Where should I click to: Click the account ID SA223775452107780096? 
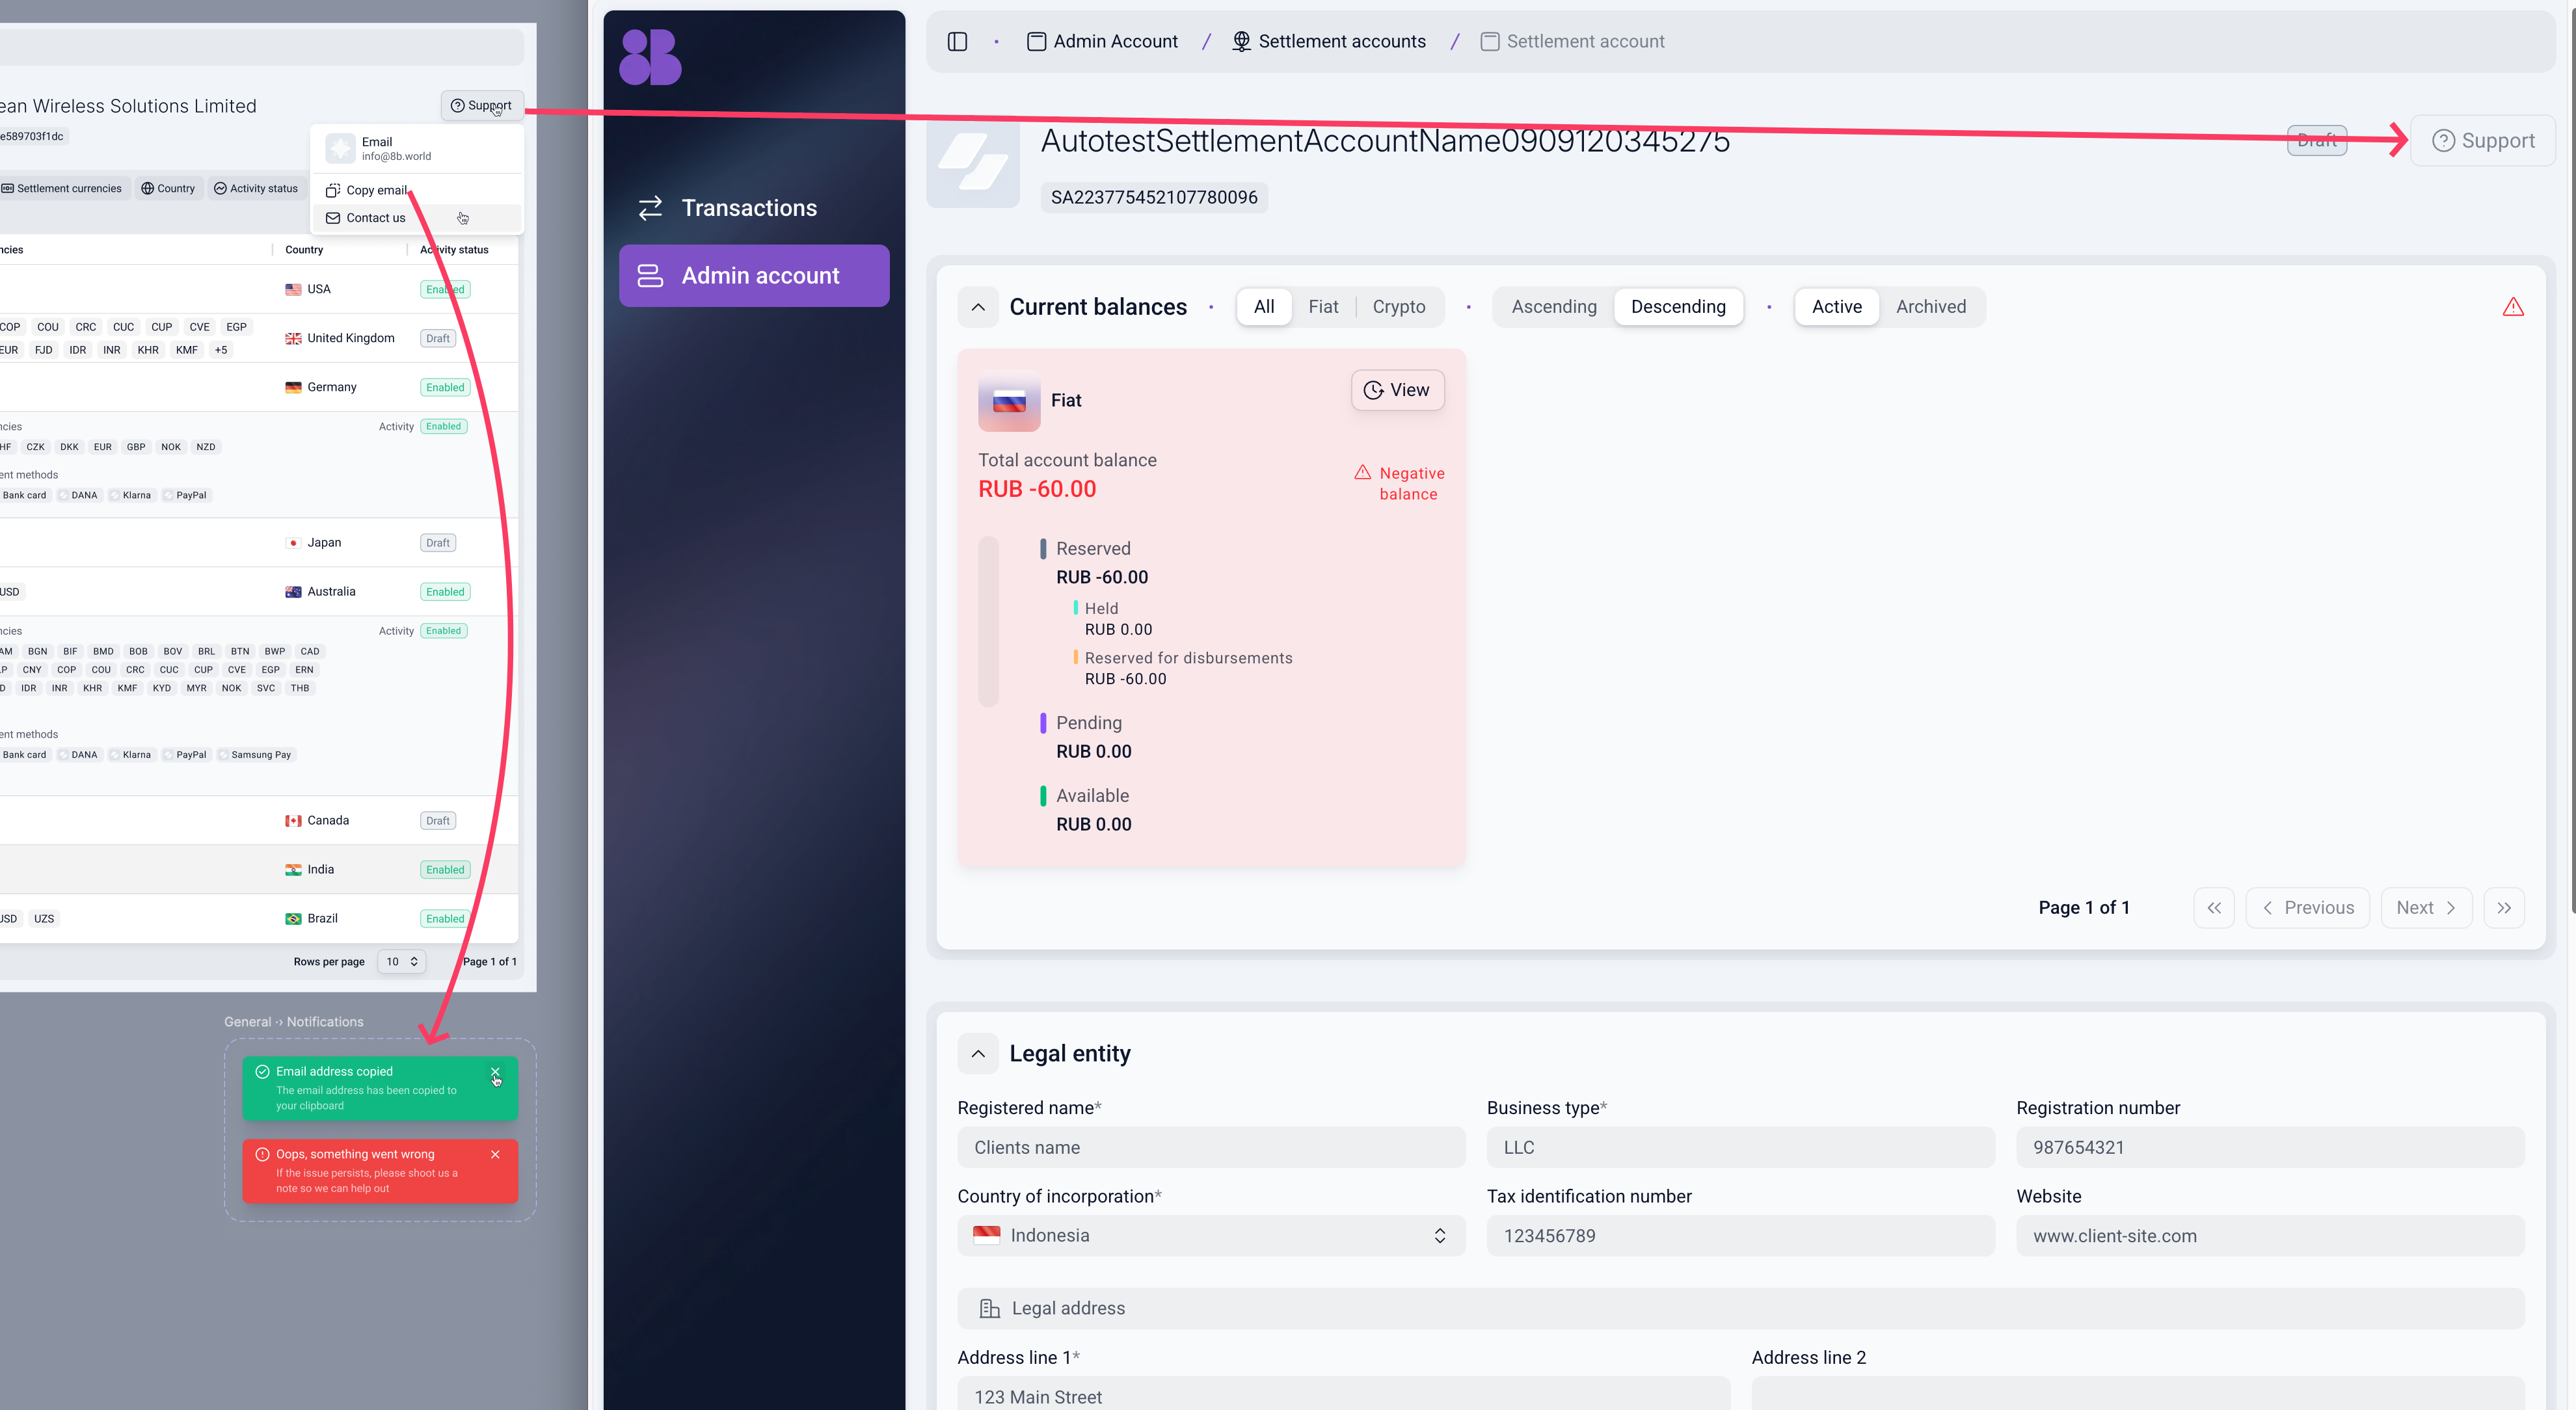(x=1154, y=197)
